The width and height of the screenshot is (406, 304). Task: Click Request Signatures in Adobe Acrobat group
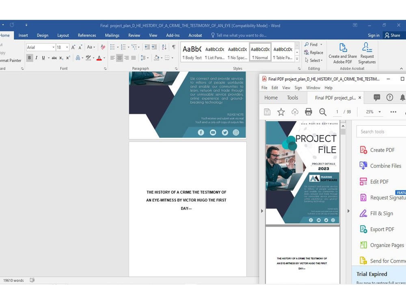[x=367, y=54]
